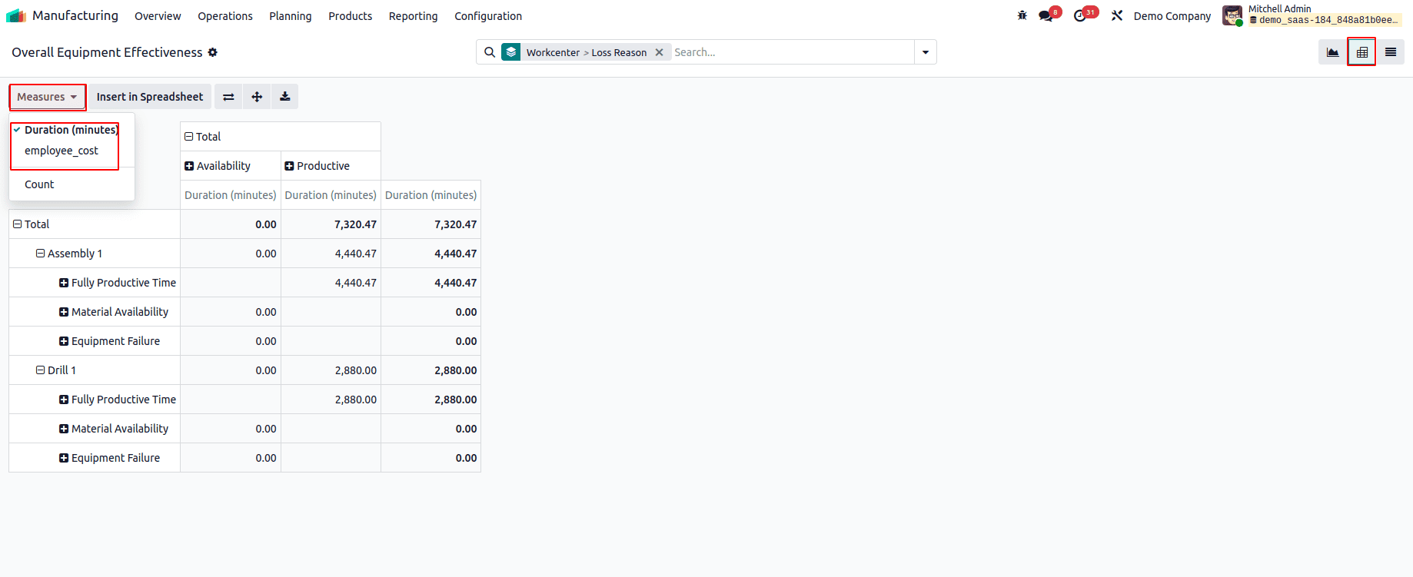Open the Products menu

tap(351, 16)
